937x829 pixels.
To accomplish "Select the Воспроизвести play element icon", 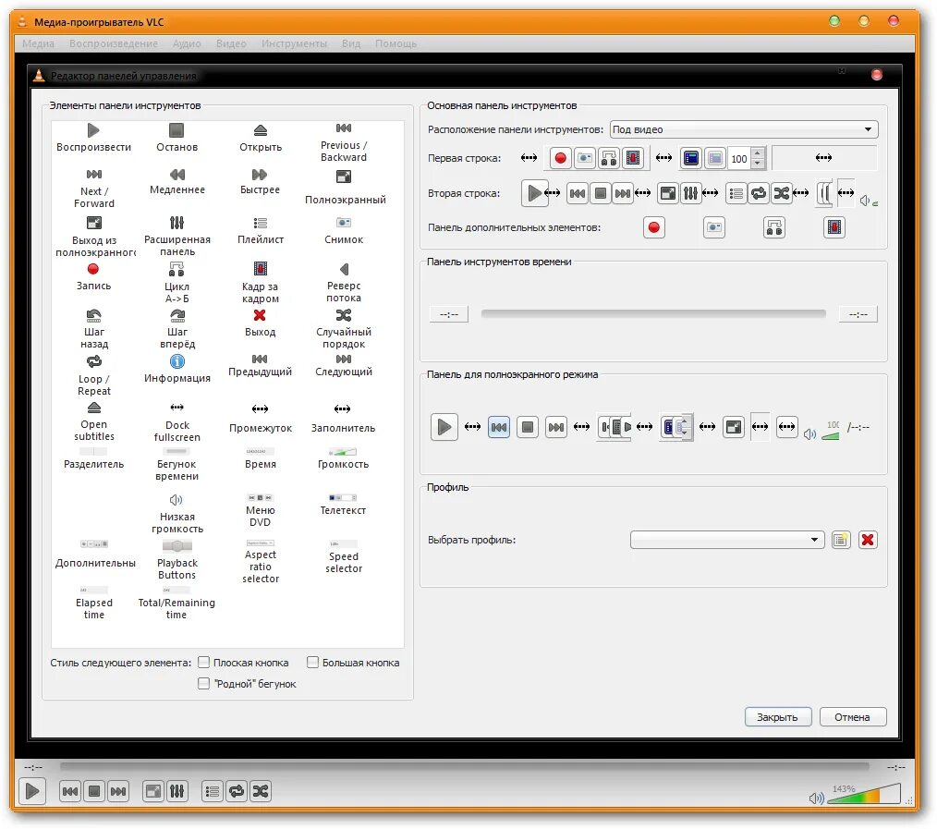I will (93, 129).
